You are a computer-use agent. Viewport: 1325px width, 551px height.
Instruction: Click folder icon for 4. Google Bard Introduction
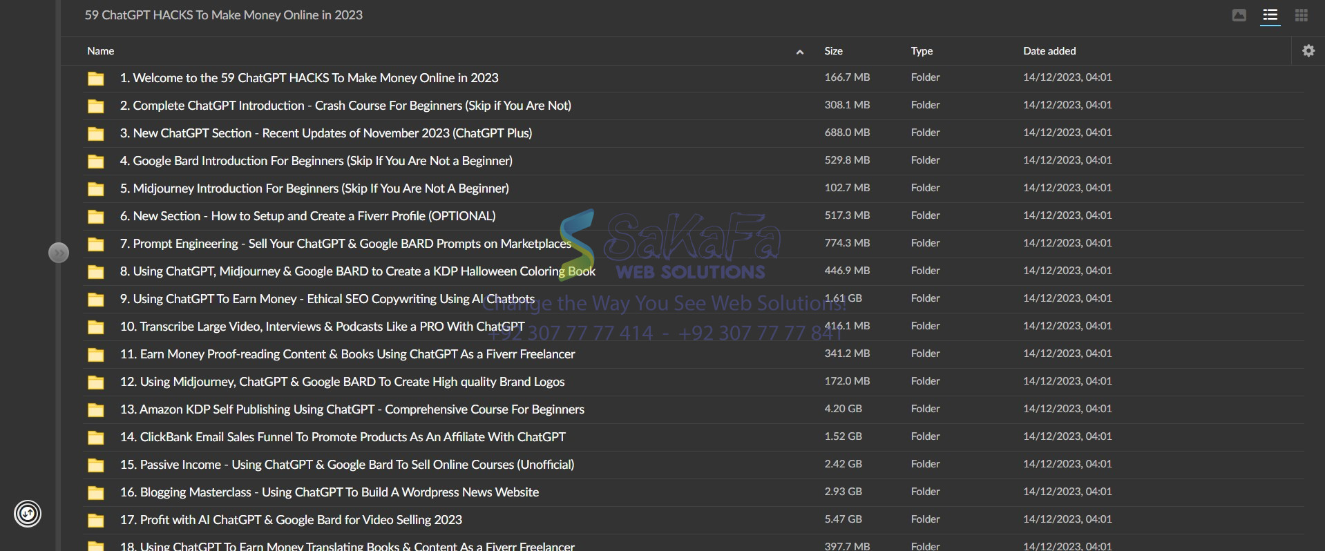[x=96, y=162]
